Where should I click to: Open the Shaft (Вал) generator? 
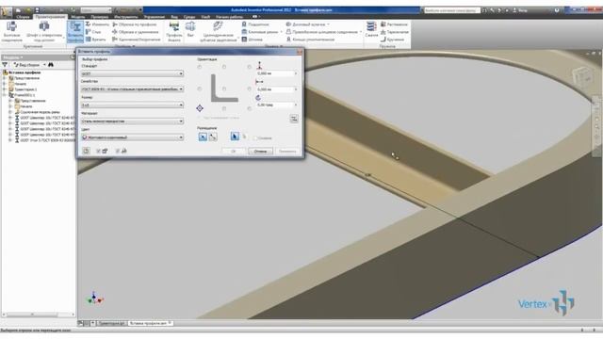[x=190, y=29]
